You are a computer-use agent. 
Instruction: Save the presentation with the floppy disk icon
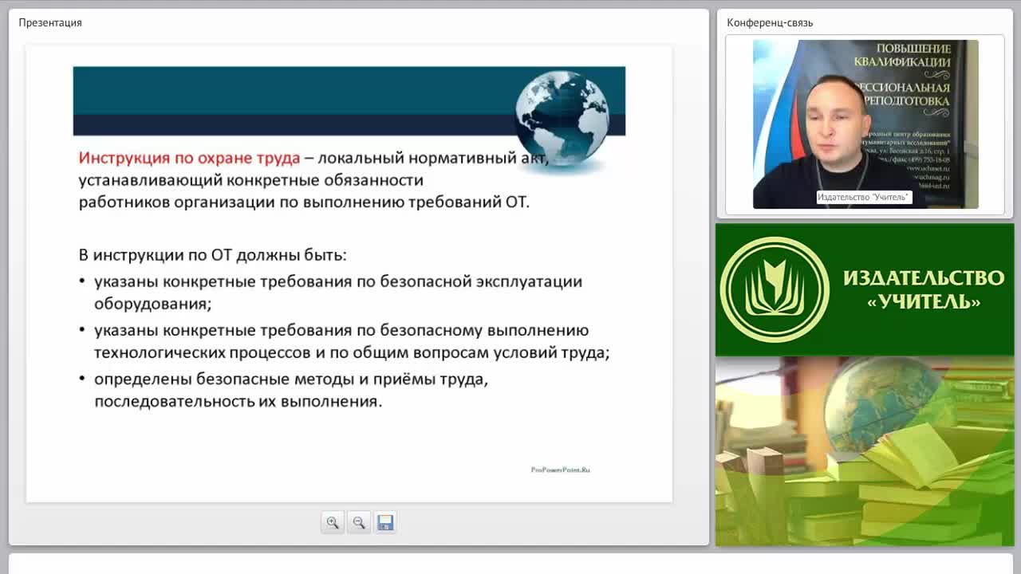tap(385, 523)
